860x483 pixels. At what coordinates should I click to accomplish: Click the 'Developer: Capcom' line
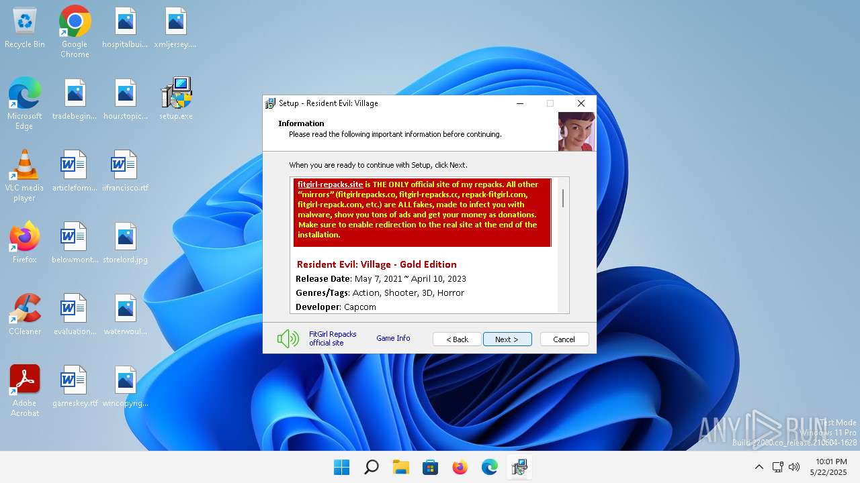pyautogui.click(x=336, y=307)
